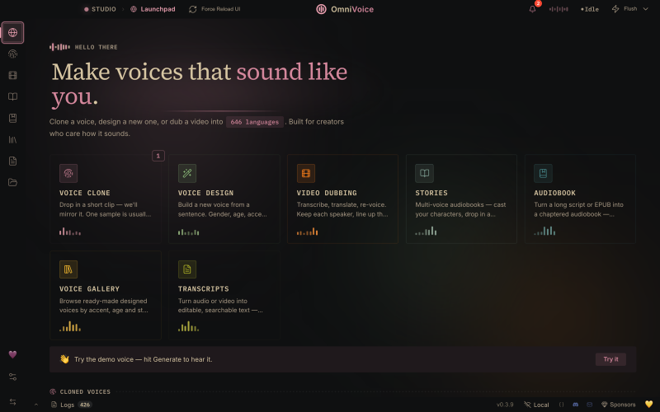Expand the Flush dropdown chevron

pyautogui.click(x=645, y=9)
